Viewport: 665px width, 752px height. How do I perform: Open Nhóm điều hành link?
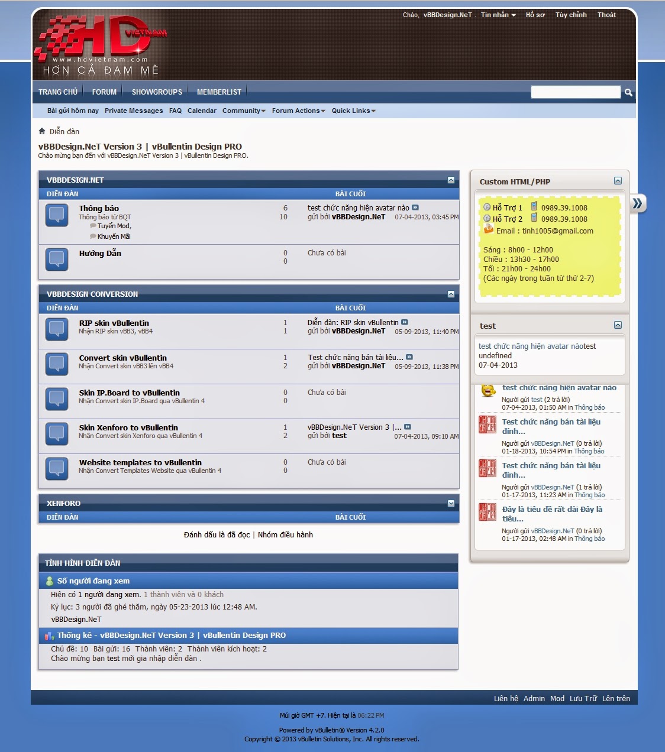(285, 534)
